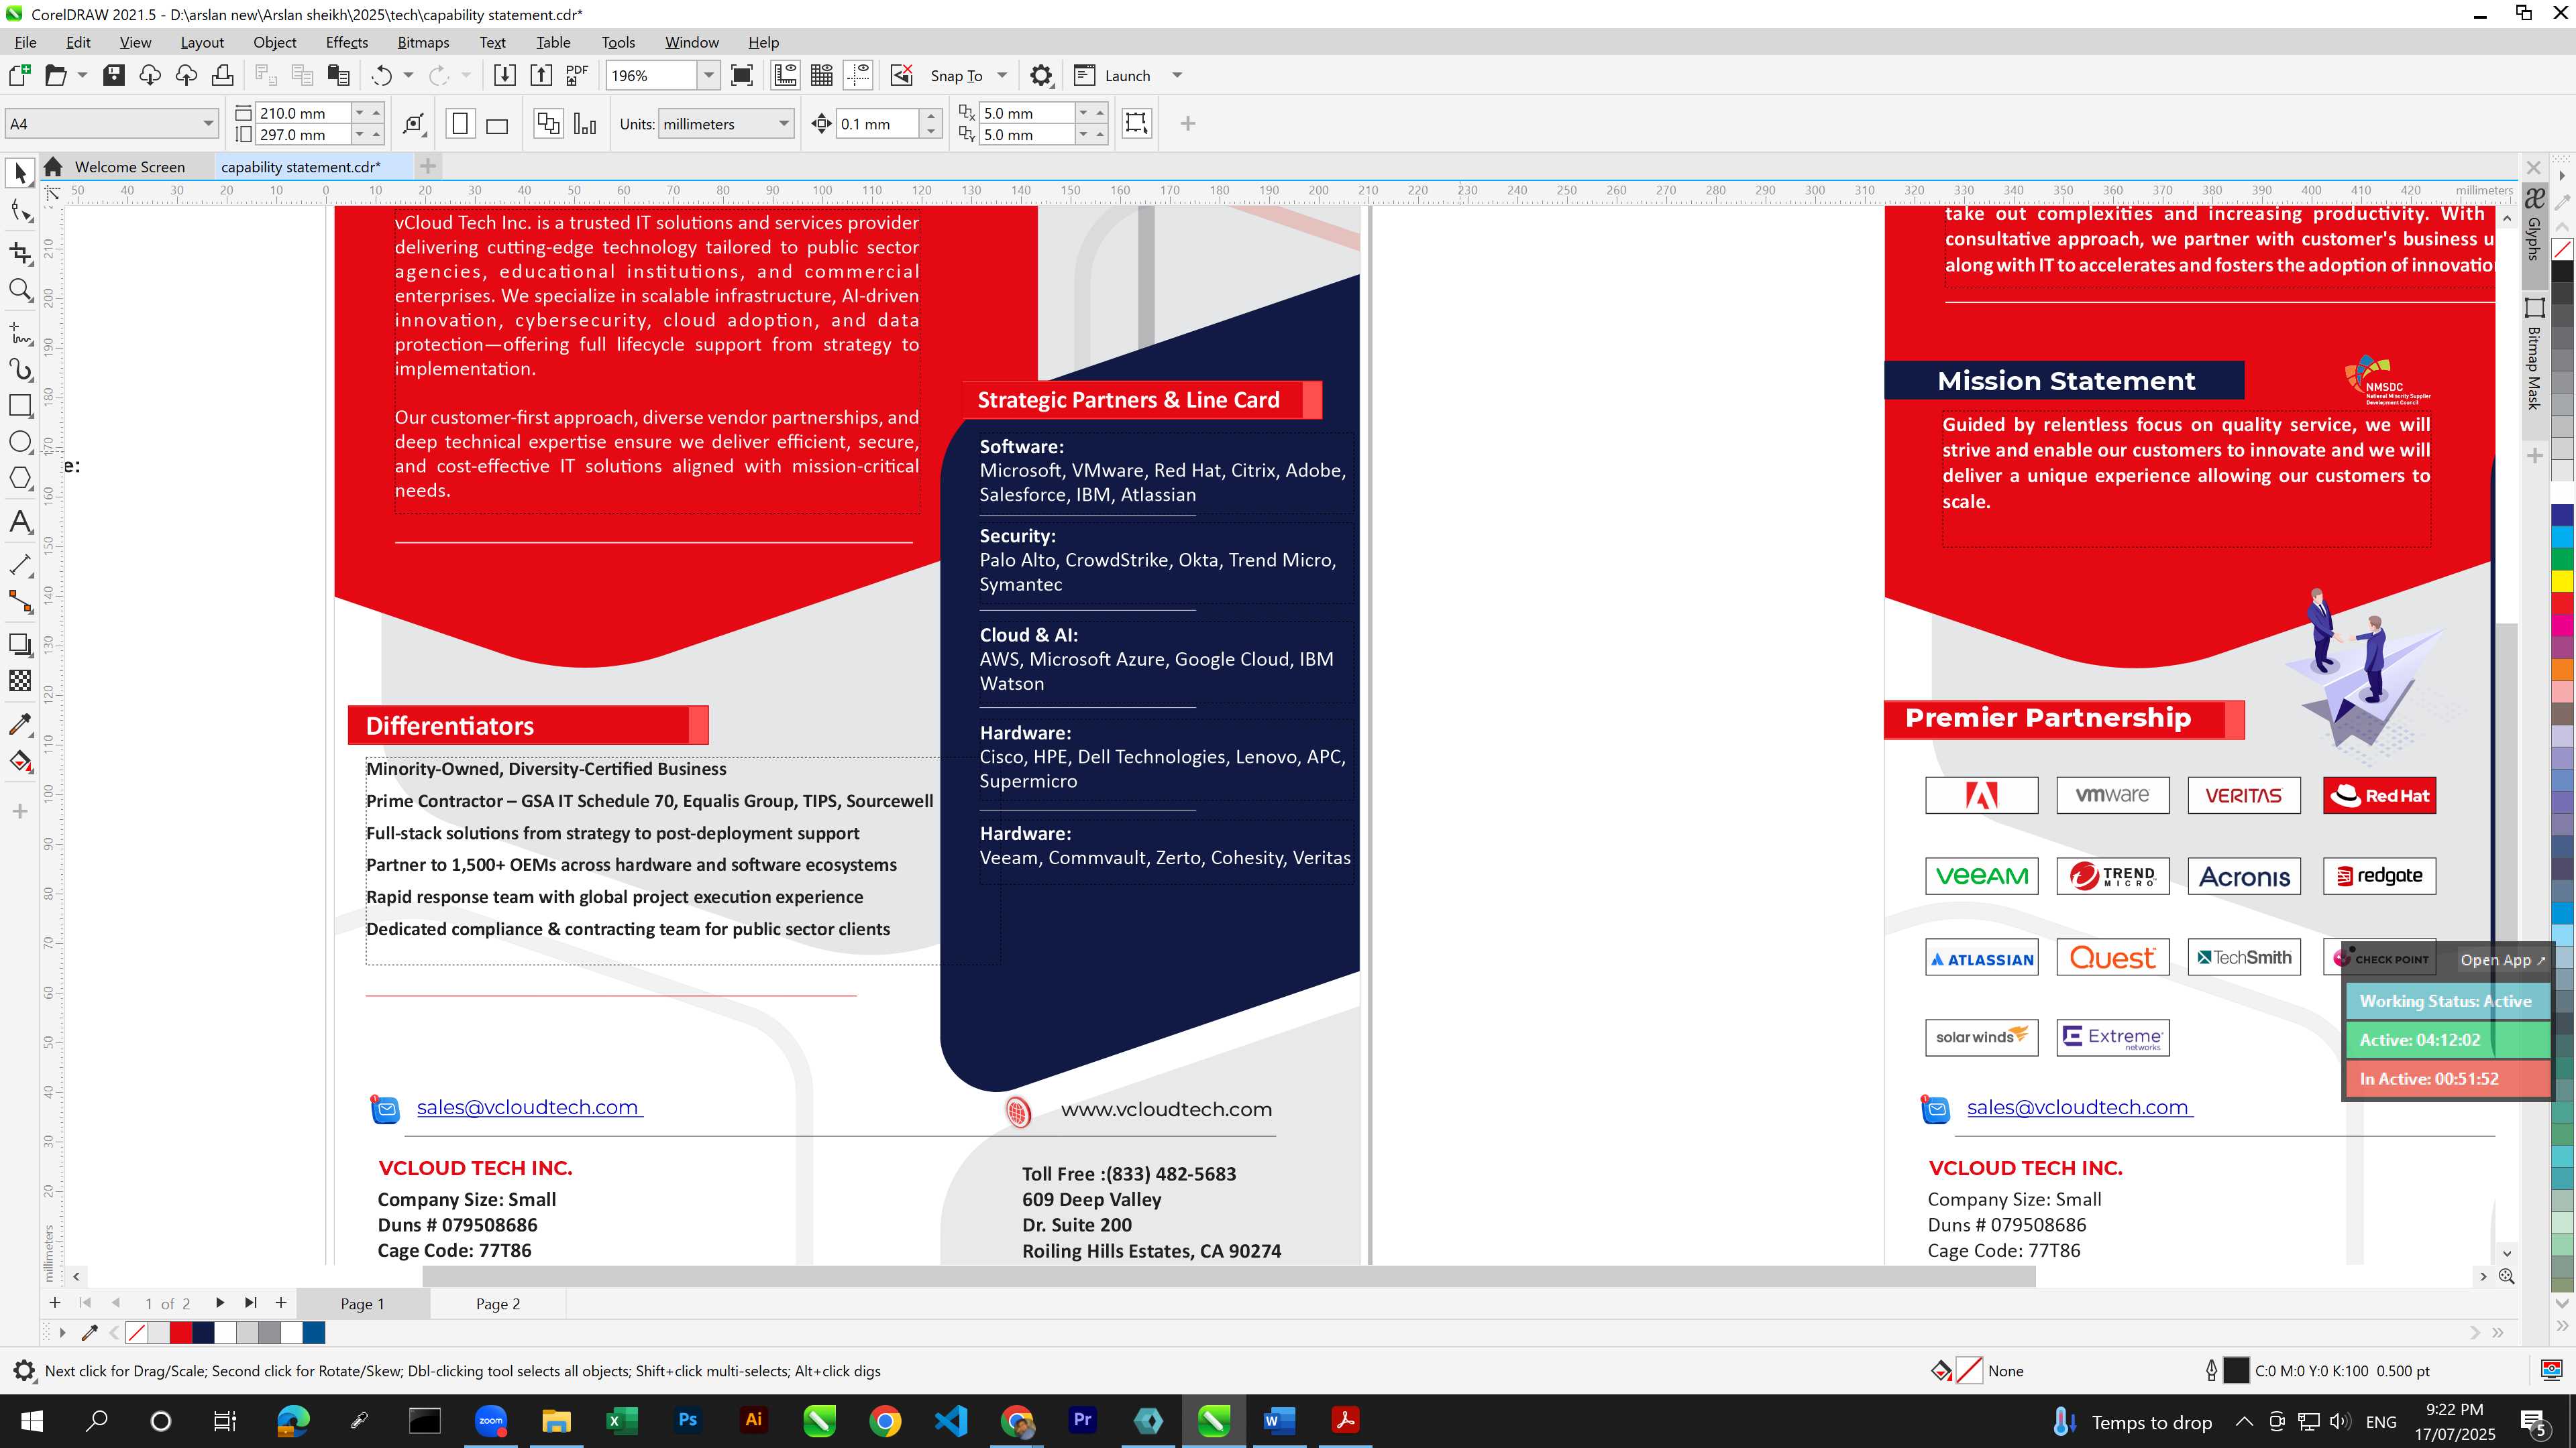Select the Polygon tool
This screenshot has width=2576, height=1448.
point(20,478)
